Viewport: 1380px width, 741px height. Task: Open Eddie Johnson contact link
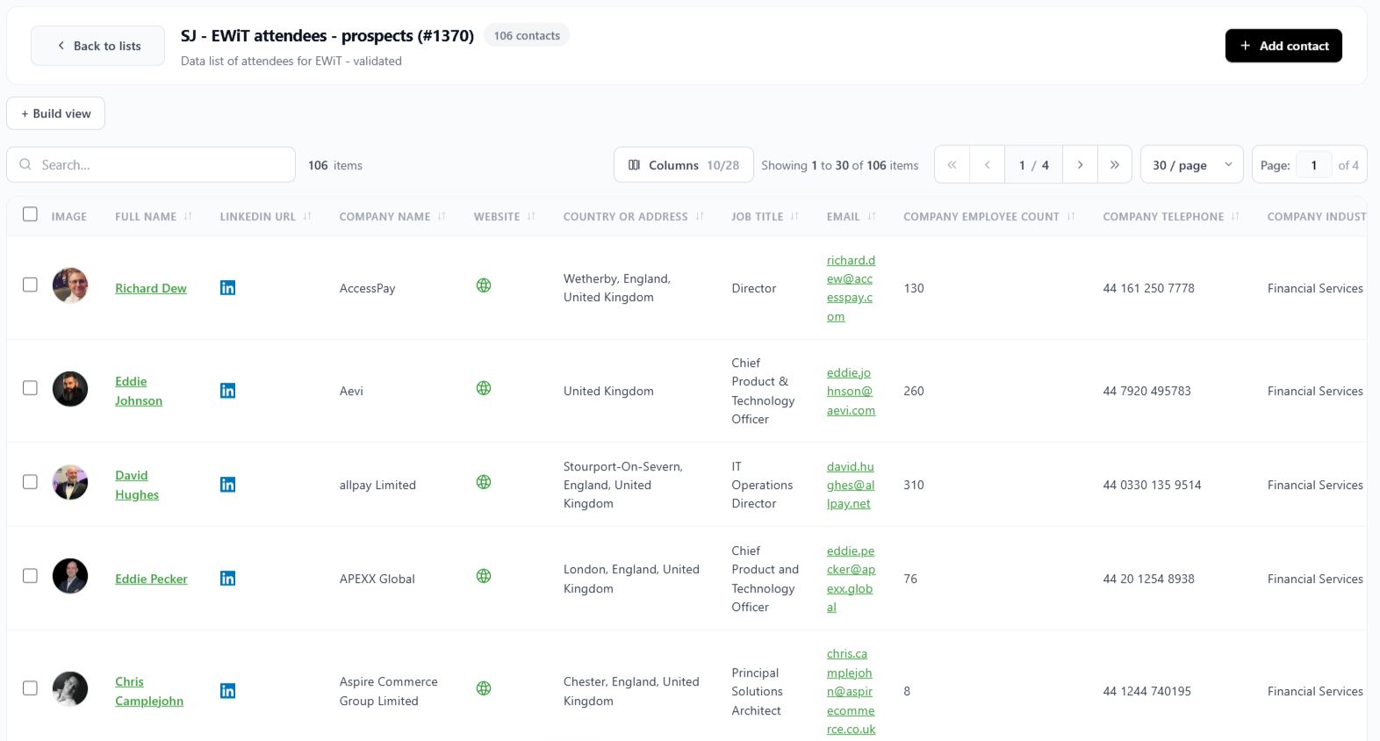(x=139, y=391)
